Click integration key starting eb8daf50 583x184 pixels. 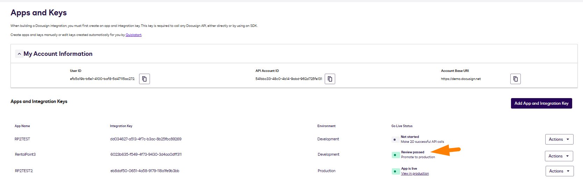[145, 171]
